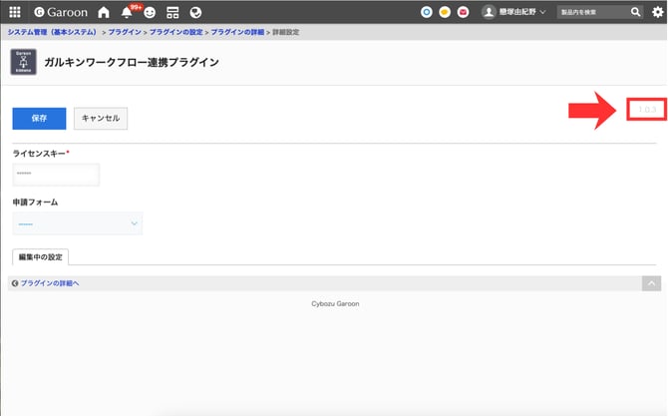This screenshot has height=416, width=668.
Task: Open notifications bell with 99+ badge
Action: coord(127,12)
